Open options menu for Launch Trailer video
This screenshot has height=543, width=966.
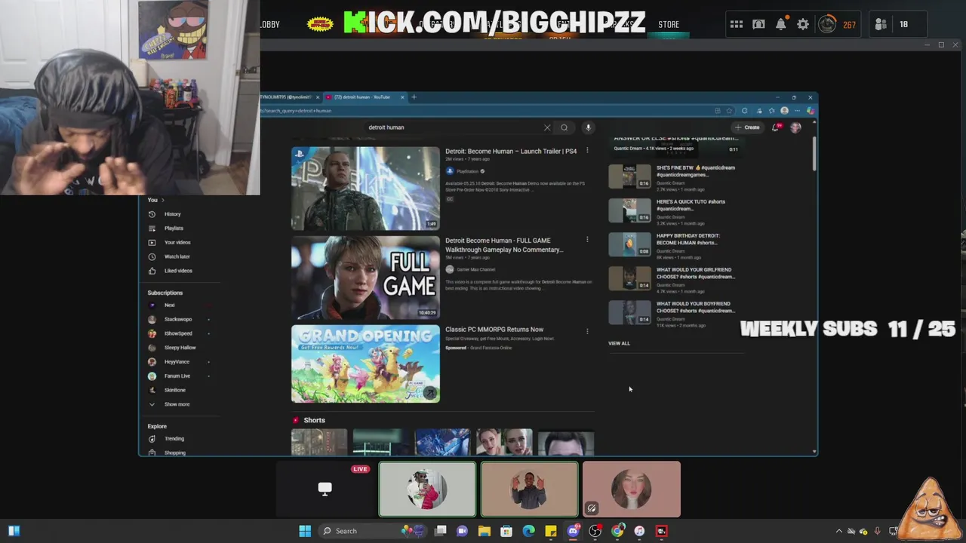click(587, 151)
